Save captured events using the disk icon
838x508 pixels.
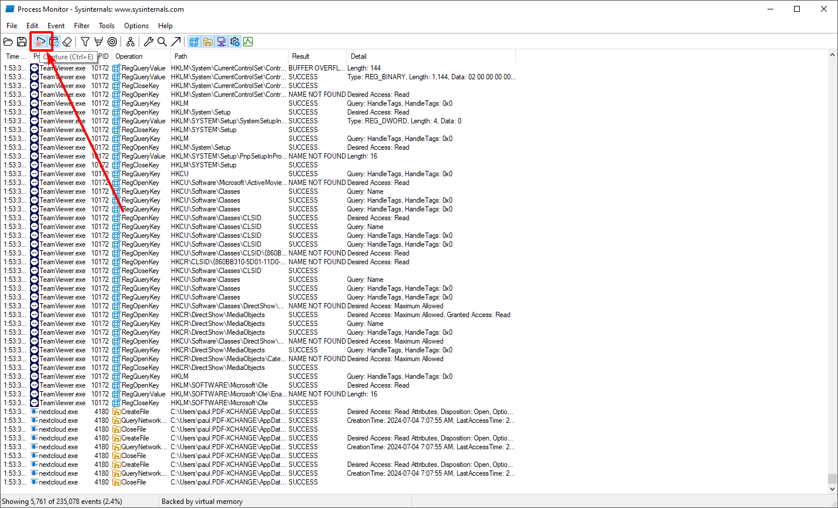tap(21, 41)
